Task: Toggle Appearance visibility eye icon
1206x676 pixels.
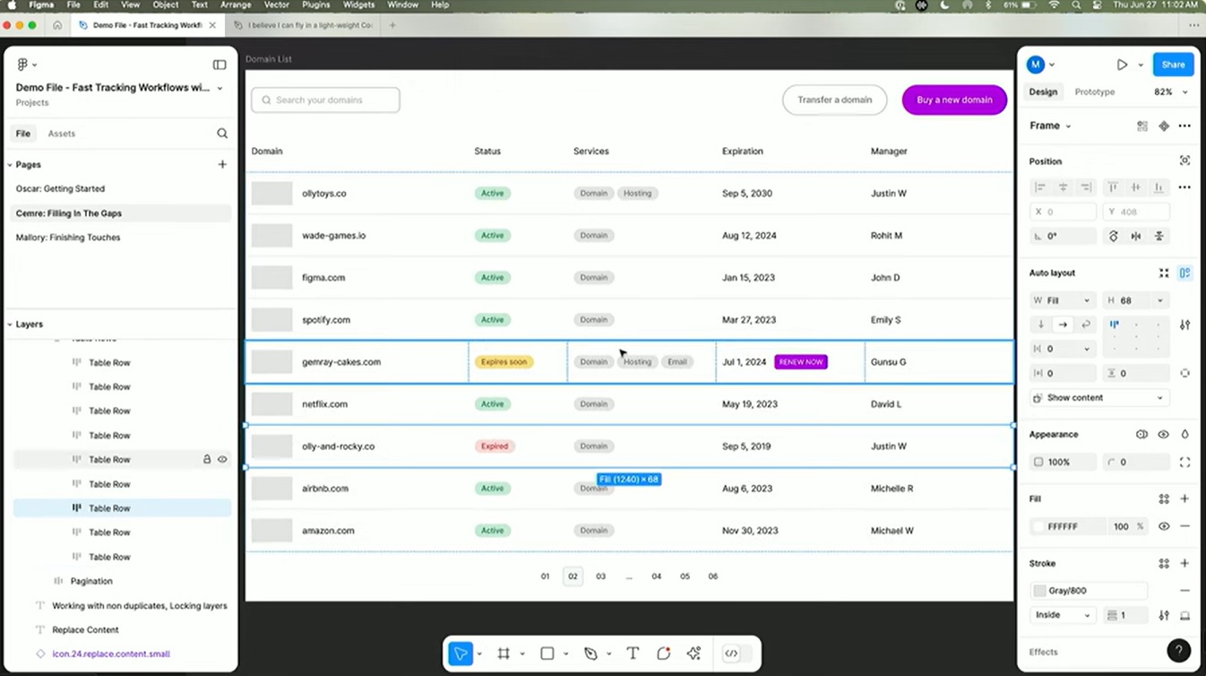Action: [1163, 435]
